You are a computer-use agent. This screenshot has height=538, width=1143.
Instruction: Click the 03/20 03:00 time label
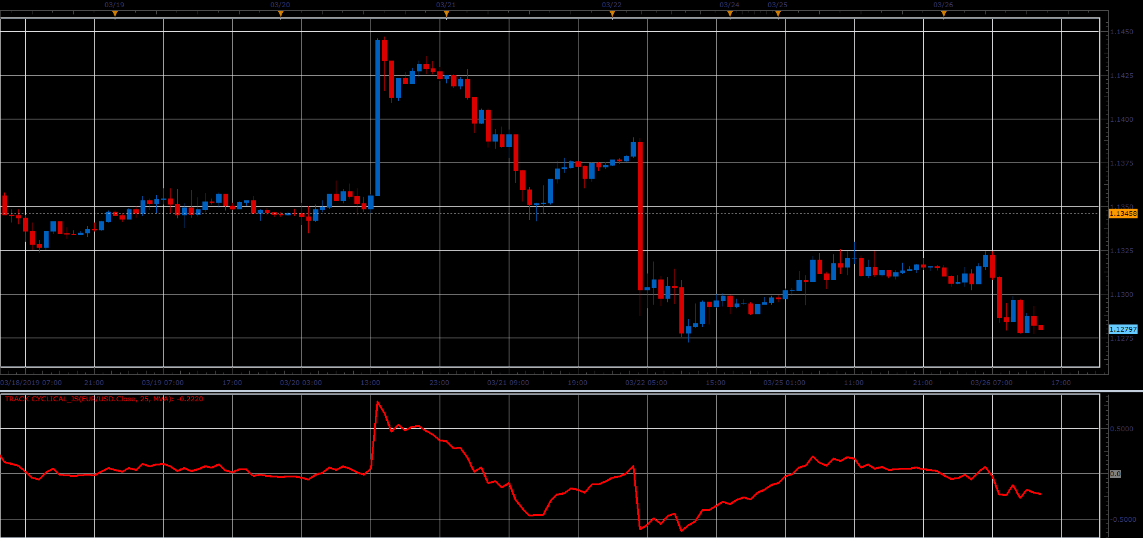(x=301, y=383)
